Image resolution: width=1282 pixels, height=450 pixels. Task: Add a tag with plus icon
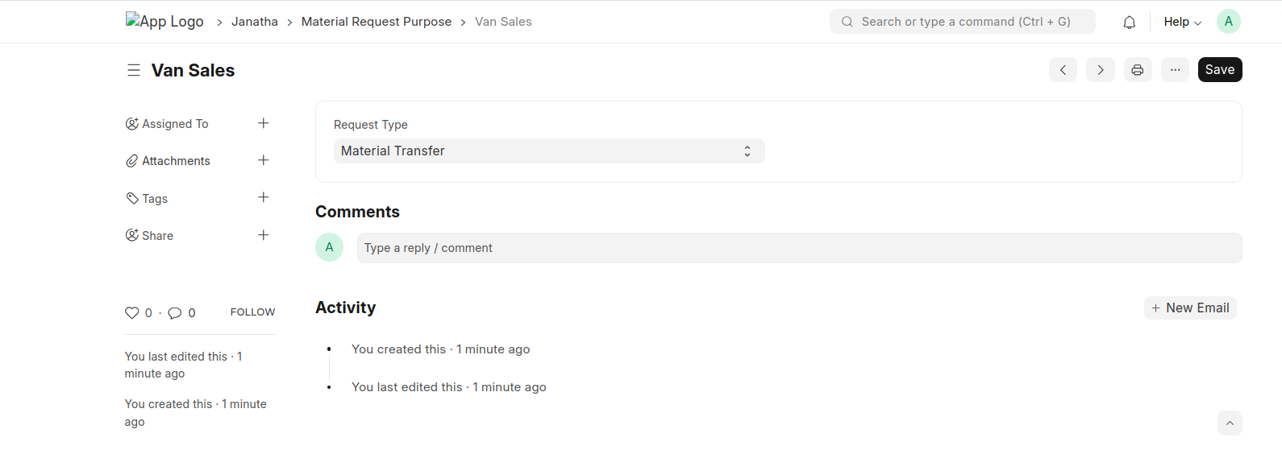(x=263, y=197)
